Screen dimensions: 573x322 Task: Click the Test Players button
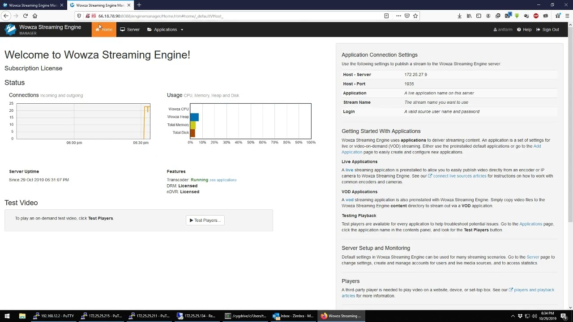coord(205,220)
